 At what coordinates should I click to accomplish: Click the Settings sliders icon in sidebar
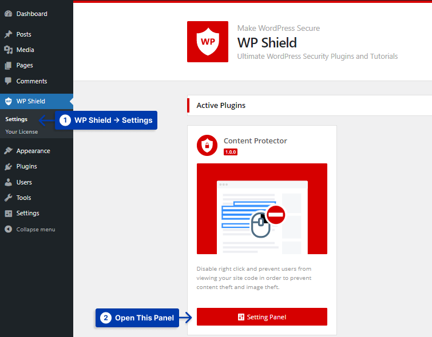coord(8,213)
